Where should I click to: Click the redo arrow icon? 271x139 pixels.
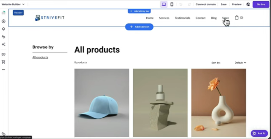pos(189,4)
